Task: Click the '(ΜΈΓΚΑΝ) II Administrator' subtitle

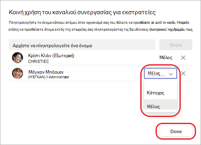Action: pos(49,77)
